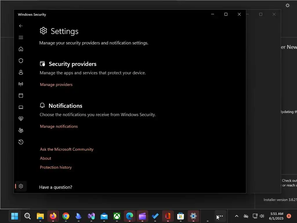Open Microsoft To Do from taskbar
297x223 pixels.
coord(155,216)
